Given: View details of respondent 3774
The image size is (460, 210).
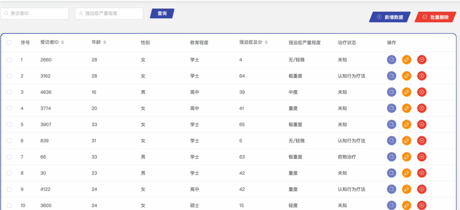Looking at the screenshot, I should coord(391,109).
